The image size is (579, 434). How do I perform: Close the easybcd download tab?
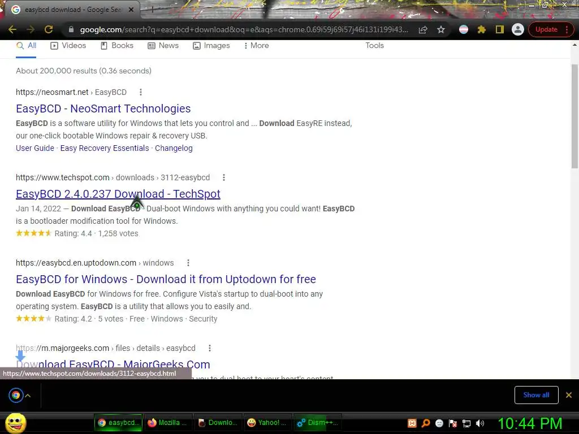click(x=131, y=10)
